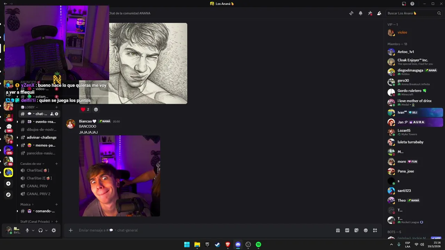Open the parecidos-nasiu... channel
This screenshot has width=445, height=250.
point(39,153)
